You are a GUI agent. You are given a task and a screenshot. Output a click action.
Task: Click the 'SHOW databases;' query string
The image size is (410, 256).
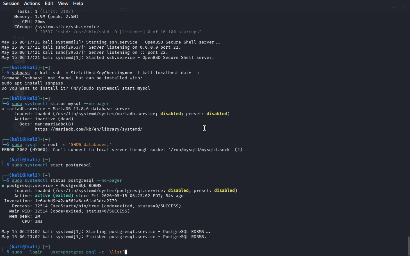(x=90, y=145)
